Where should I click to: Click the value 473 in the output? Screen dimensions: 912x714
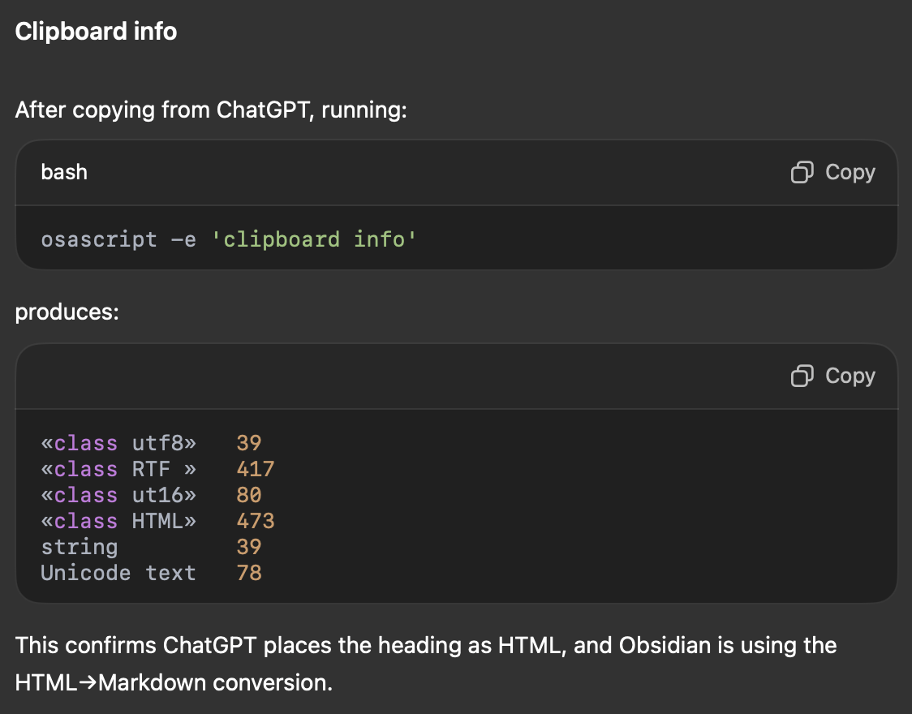point(256,521)
